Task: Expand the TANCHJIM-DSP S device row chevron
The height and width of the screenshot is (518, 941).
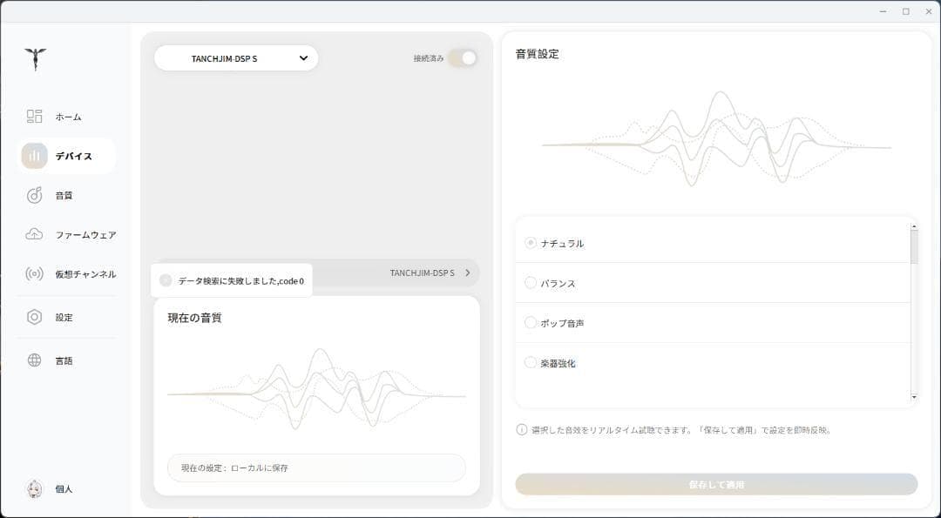Action: [468, 272]
